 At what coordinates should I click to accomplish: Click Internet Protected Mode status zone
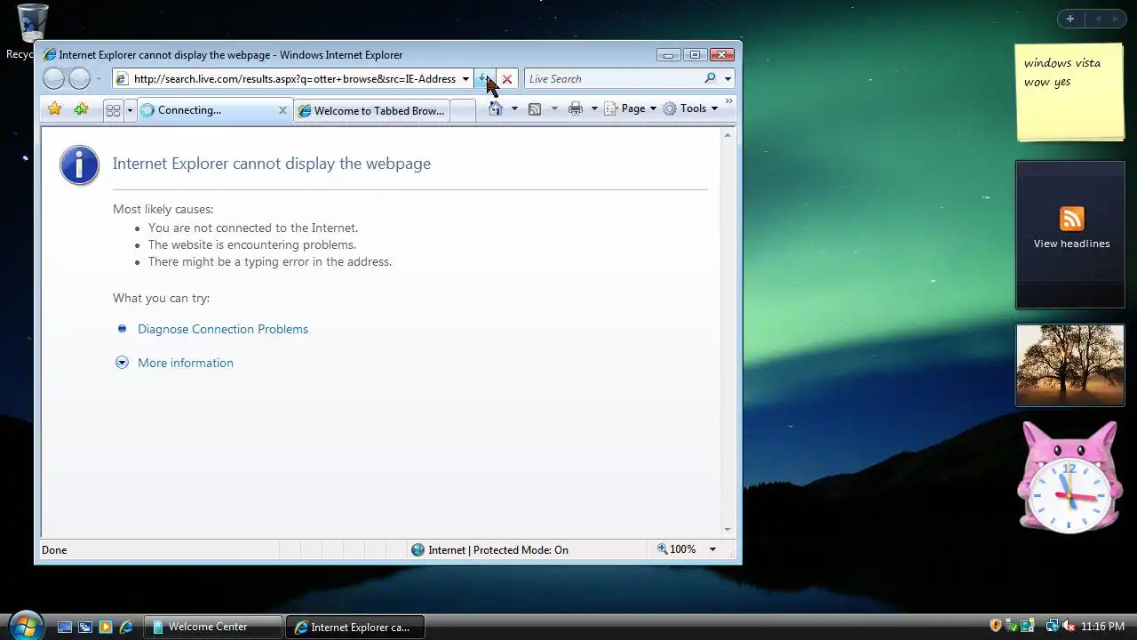(x=489, y=550)
